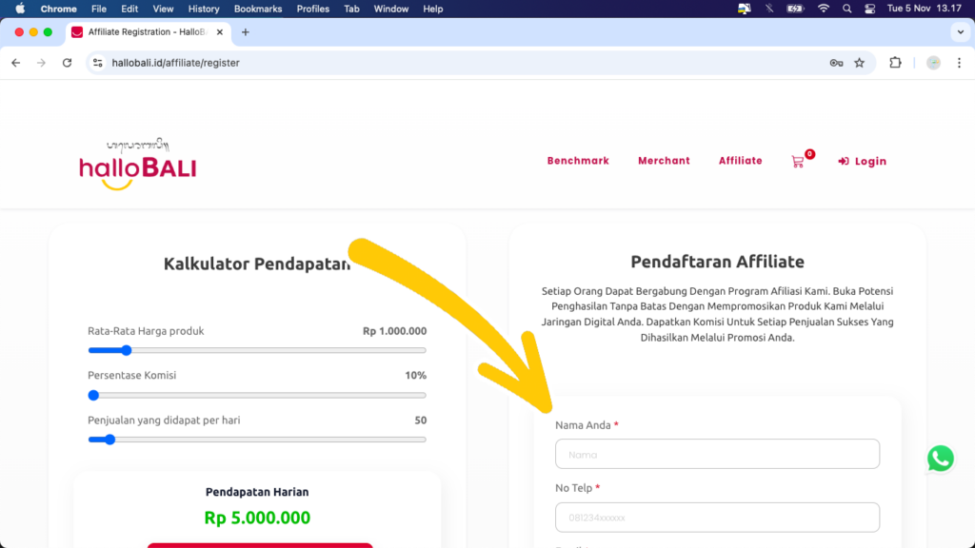Viewport: 975px width, 548px height.
Task: Click the Rata-Rata Harga produk slider
Action: tap(257, 350)
